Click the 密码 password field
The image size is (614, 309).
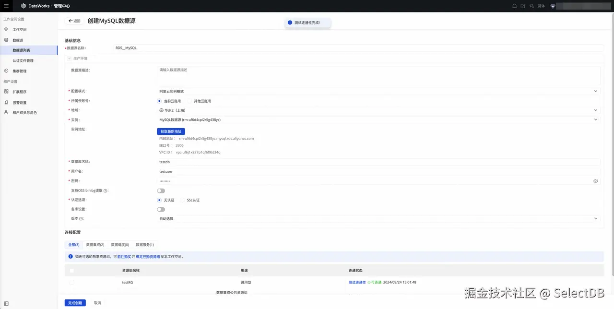click(x=378, y=181)
